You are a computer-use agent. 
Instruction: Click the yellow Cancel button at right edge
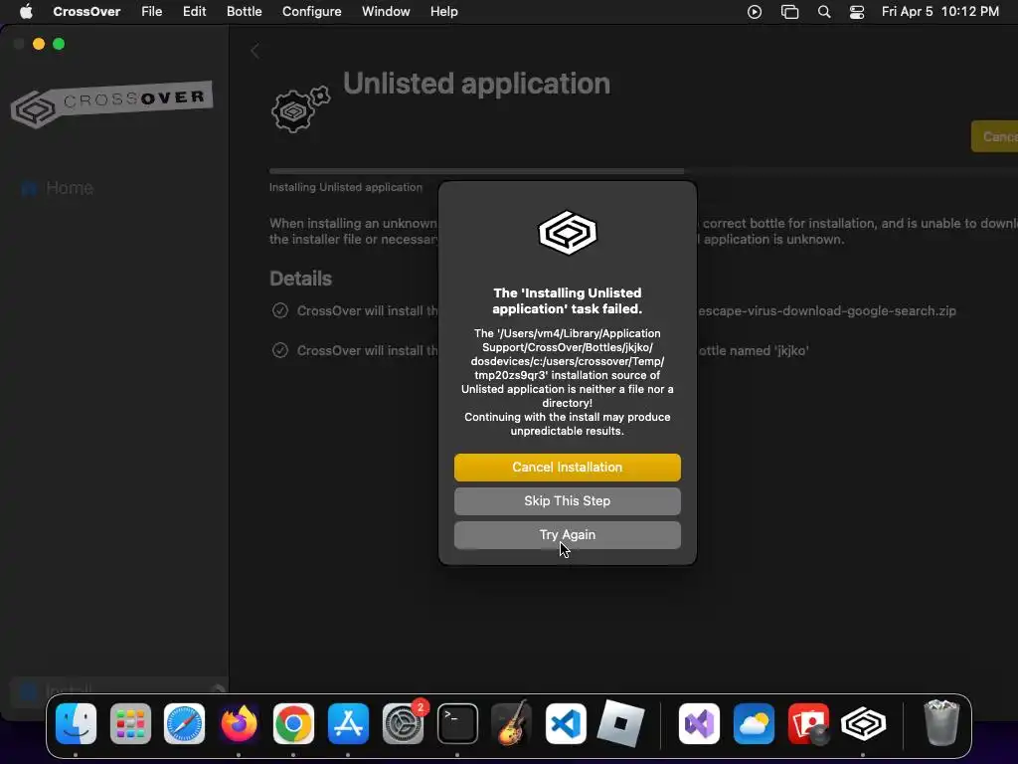994,136
